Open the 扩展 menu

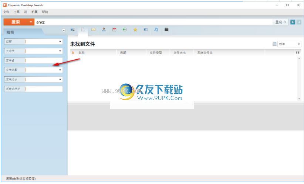(x=34, y=12)
